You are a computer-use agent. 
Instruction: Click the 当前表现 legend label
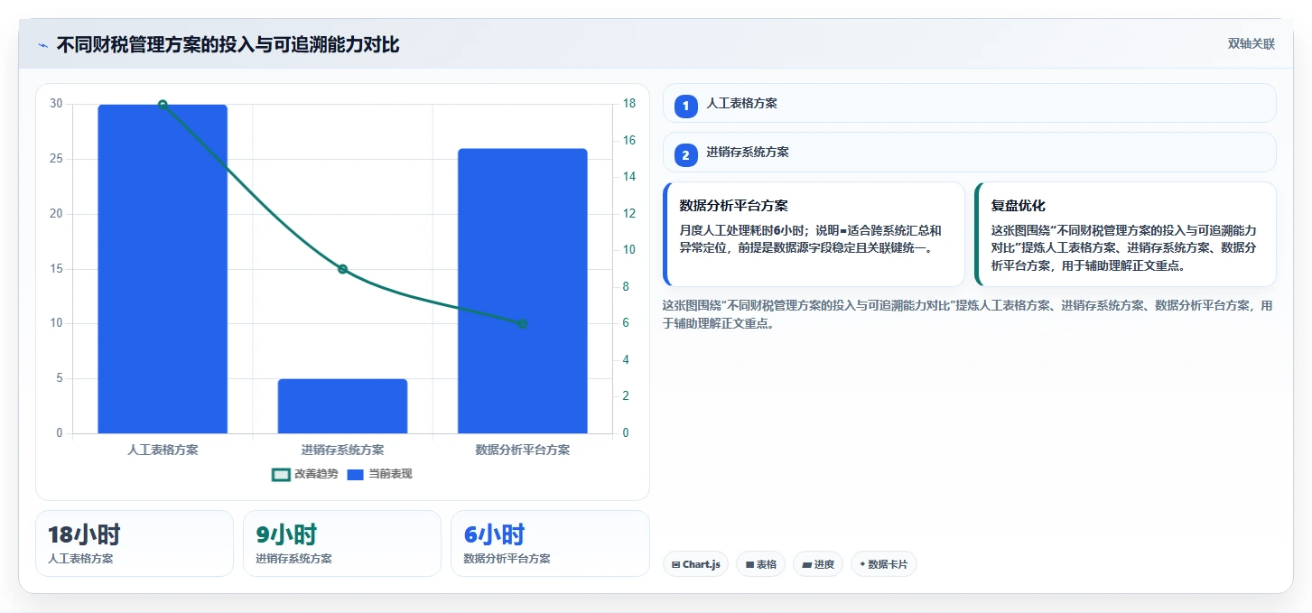tap(390, 474)
